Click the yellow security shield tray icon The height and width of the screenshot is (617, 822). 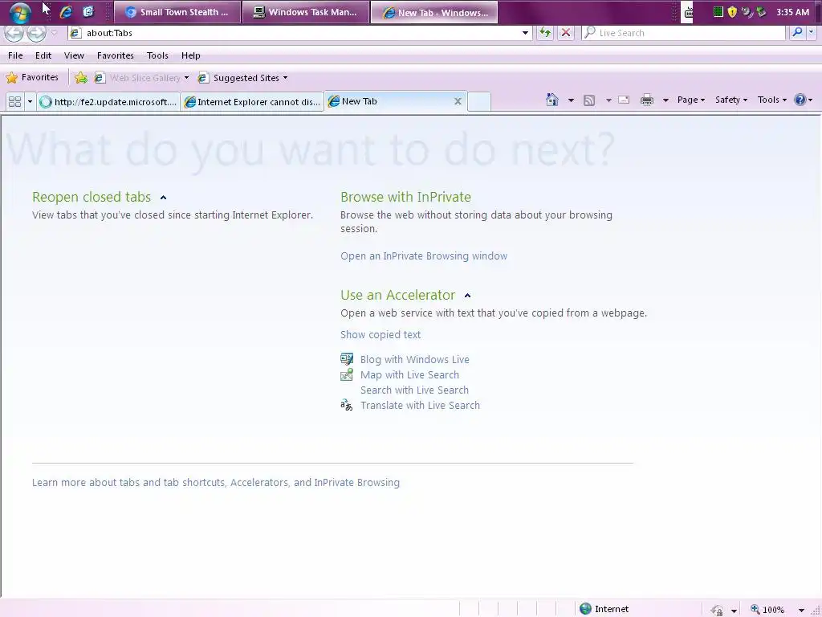tap(732, 11)
